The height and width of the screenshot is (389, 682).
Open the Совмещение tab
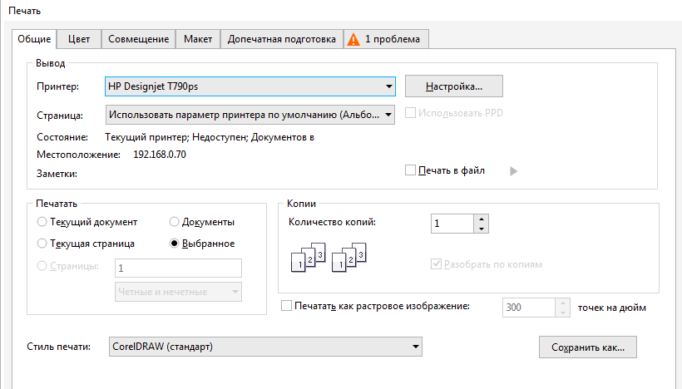[x=138, y=39]
